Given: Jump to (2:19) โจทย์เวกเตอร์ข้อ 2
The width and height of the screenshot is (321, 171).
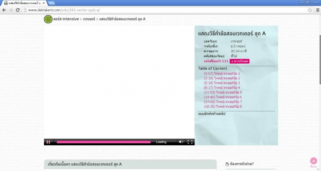Looking at the screenshot, I should pyautogui.click(x=221, y=78).
